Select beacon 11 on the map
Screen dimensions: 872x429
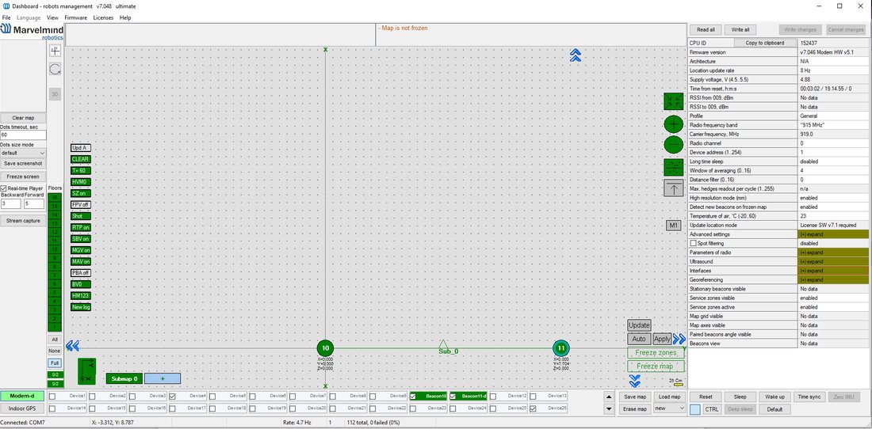(x=561, y=348)
